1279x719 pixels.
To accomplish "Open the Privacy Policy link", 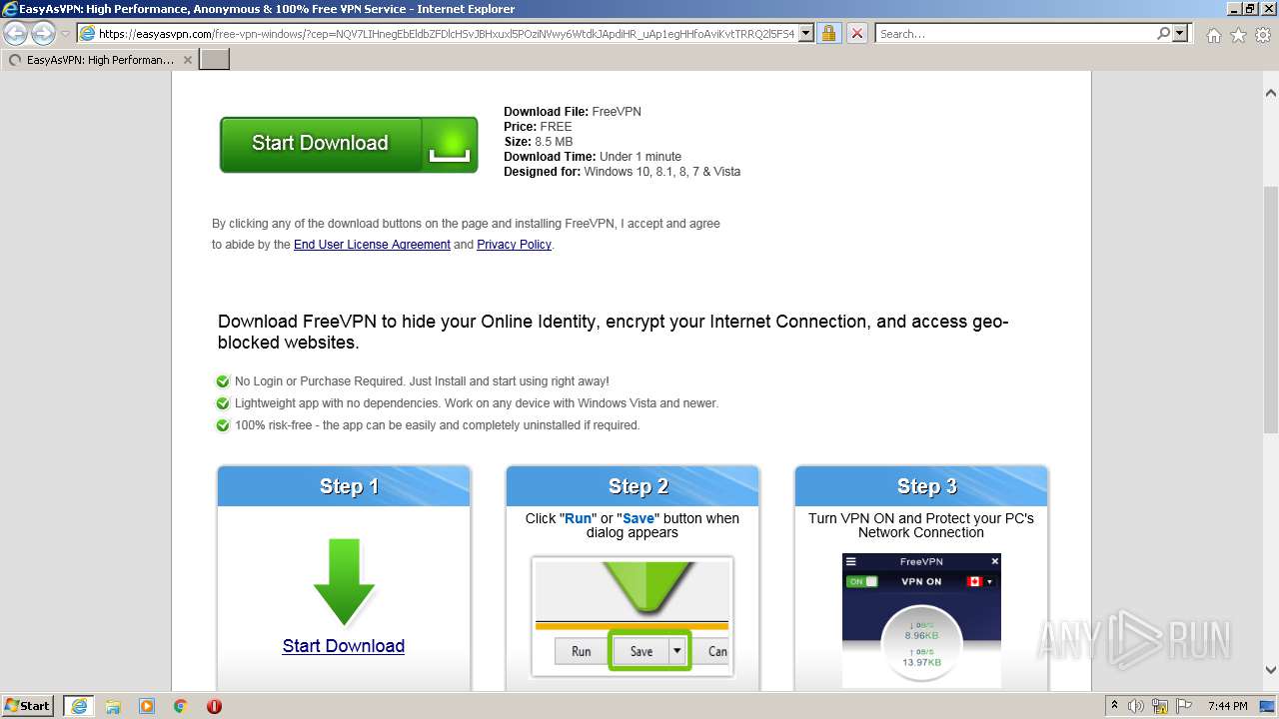I will (514, 245).
